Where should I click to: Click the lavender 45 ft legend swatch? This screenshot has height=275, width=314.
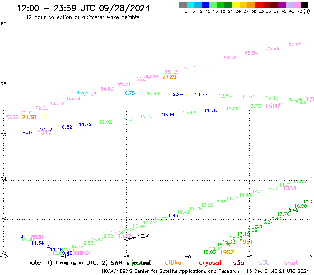[x=289, y=5]
